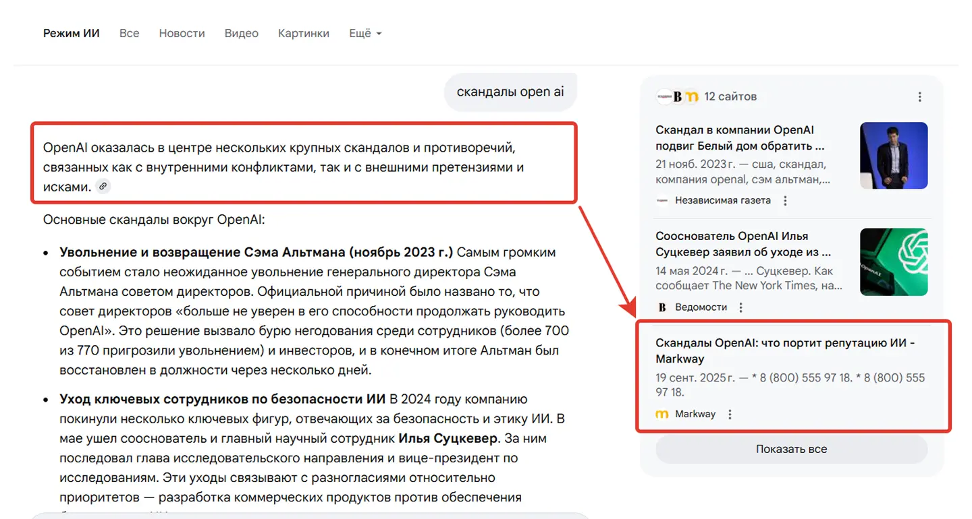
Task: Open Sam Altman thumbnail image
Action: (894, 155)
